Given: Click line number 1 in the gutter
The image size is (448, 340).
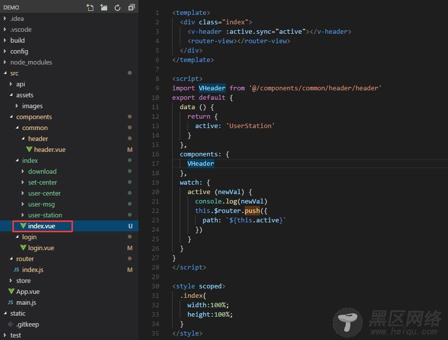Looking at the screenshot, I should [157, 13].
